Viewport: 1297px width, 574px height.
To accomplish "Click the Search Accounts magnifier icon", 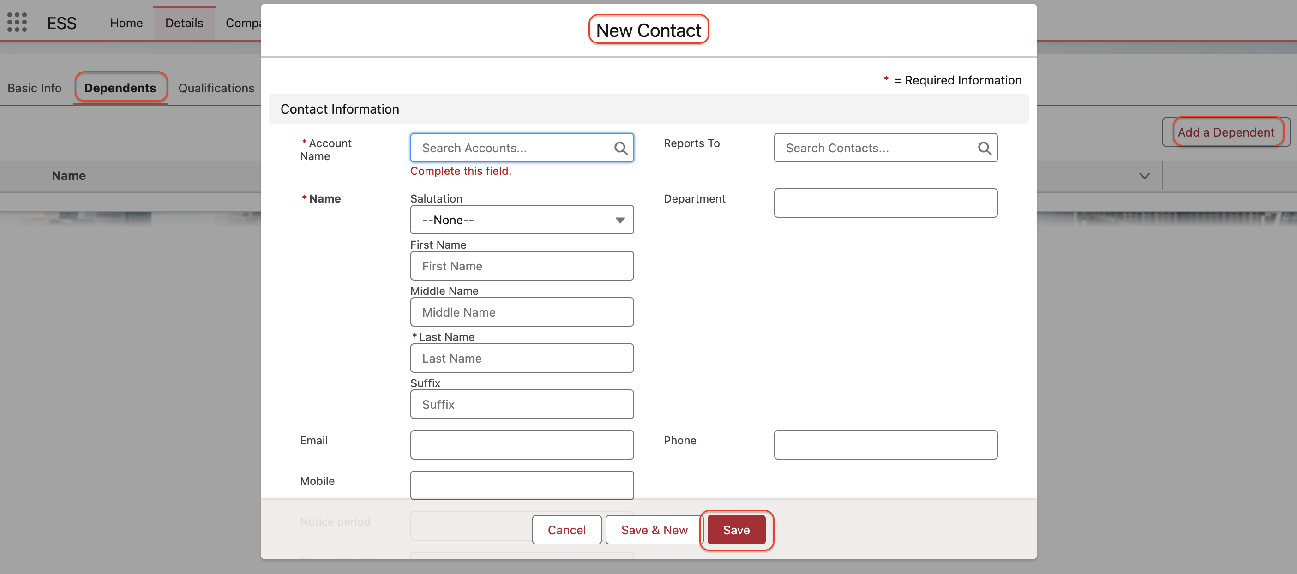I will click(x=620, y=148).
